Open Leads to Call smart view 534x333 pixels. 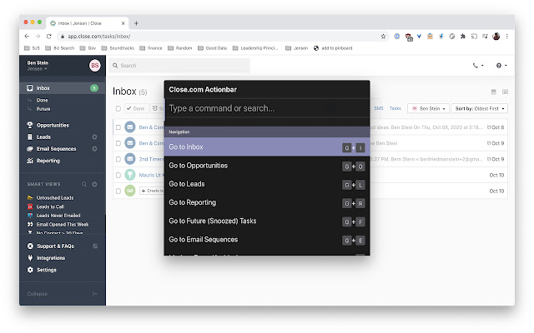pos(50,206)
